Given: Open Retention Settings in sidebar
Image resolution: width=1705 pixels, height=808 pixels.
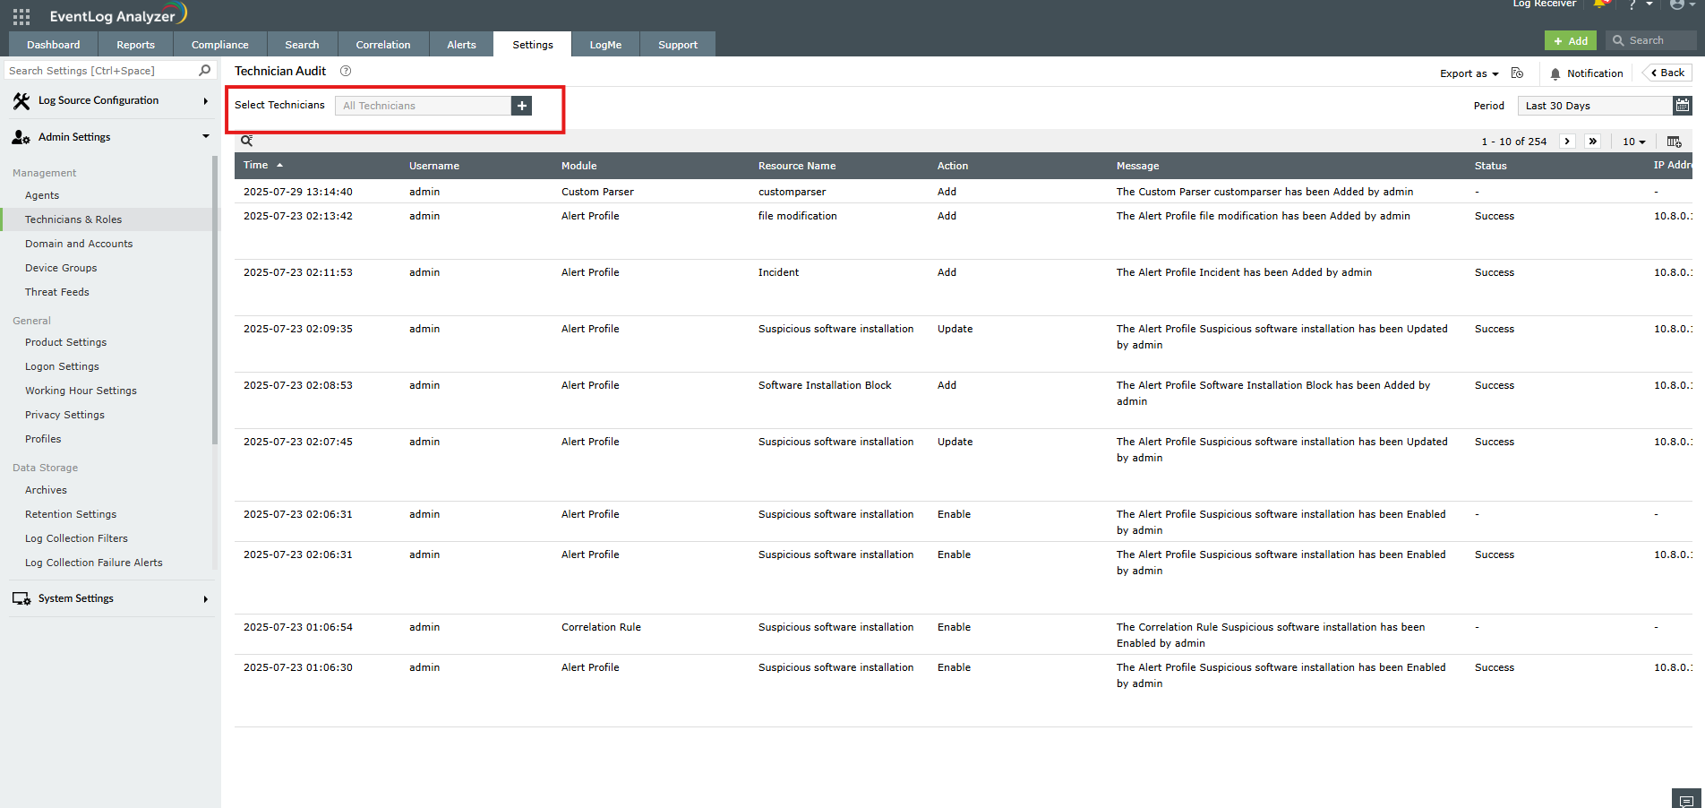Looking at the screenshot, I should point(71,514).
